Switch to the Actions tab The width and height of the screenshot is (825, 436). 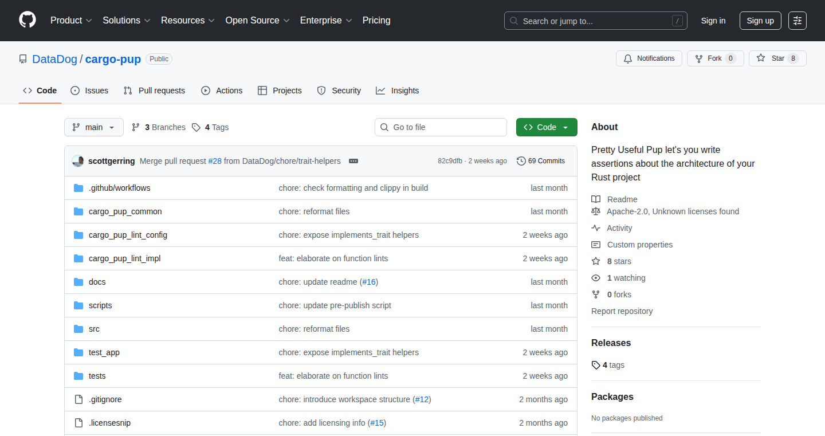tap(222, 91)
